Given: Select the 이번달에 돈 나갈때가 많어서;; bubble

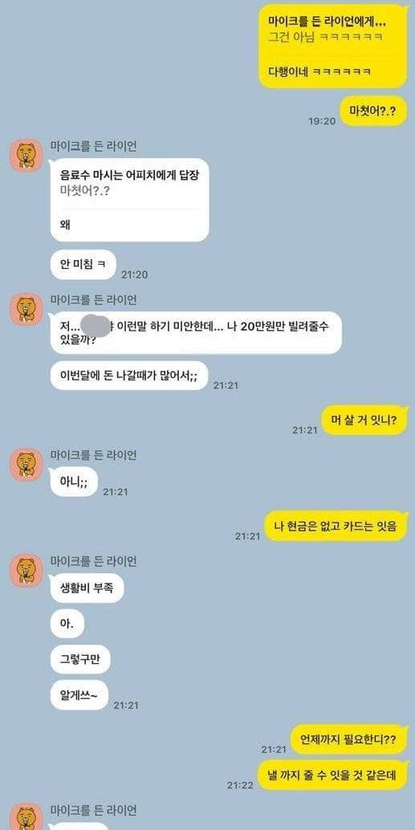Looking at the screenshot, I should [128, 376].
